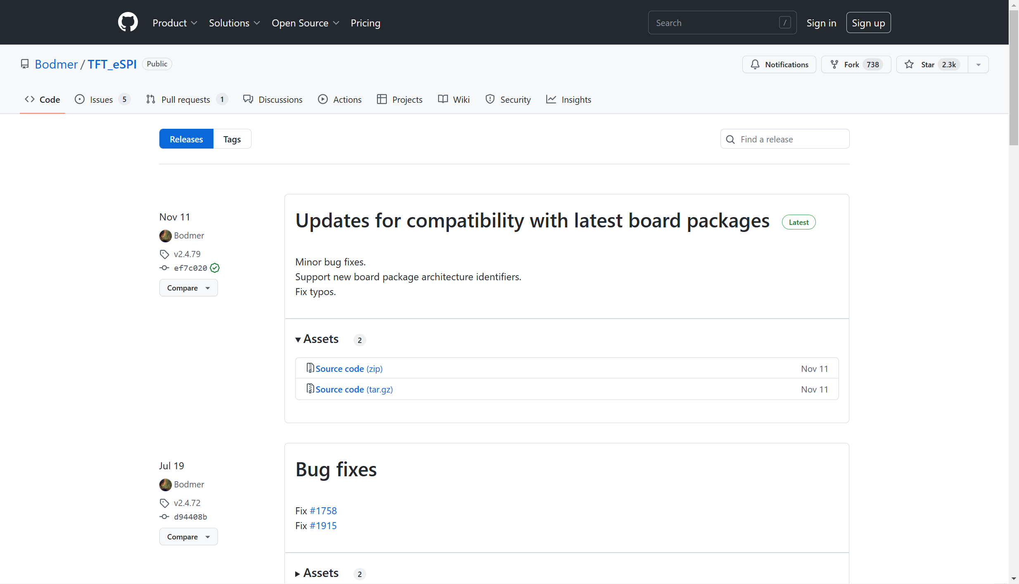
Task: Open the Issues tab
Action: click(102, 99)
